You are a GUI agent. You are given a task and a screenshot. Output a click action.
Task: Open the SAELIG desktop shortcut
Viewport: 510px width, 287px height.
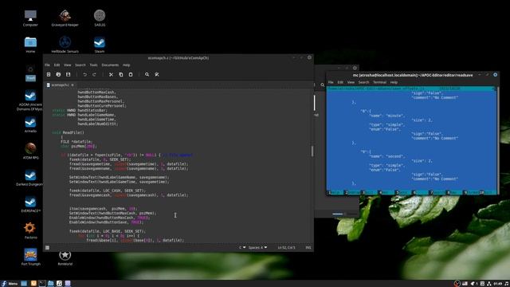coord(100,18)
